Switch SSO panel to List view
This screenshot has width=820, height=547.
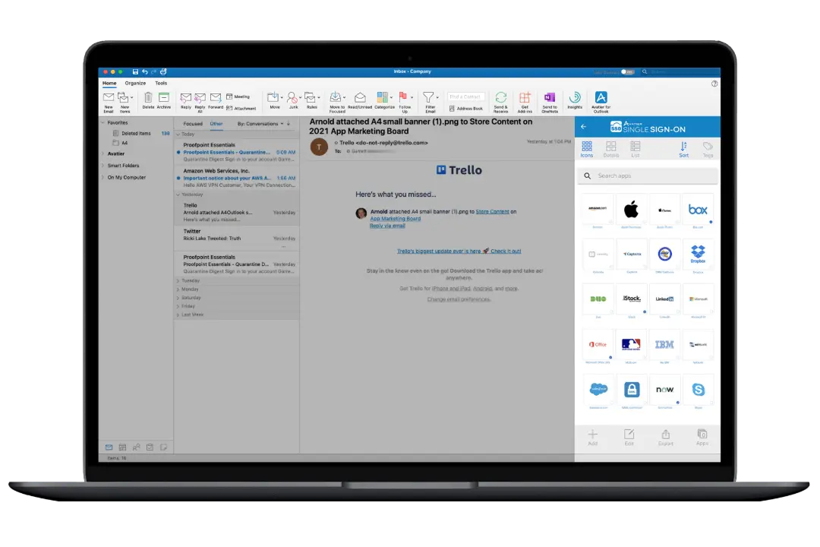635,149
